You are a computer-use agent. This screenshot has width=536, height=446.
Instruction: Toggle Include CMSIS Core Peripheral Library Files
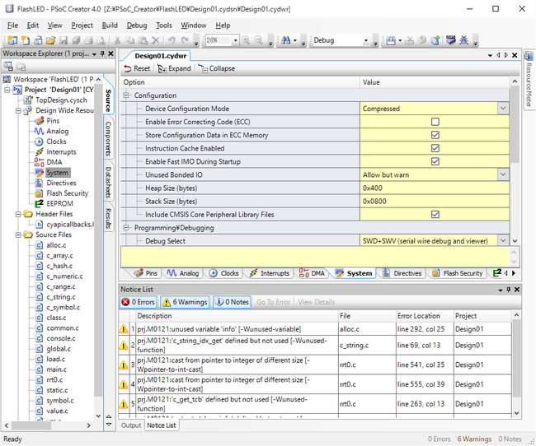(435, 214)
